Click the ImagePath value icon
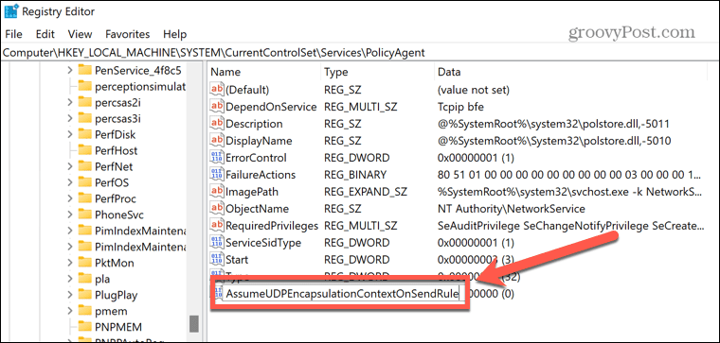 [216, 192]
